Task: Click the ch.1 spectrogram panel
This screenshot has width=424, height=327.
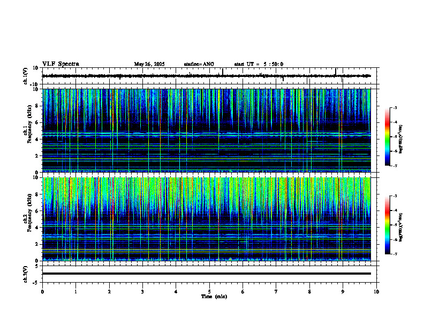Action: pos(206,130)
